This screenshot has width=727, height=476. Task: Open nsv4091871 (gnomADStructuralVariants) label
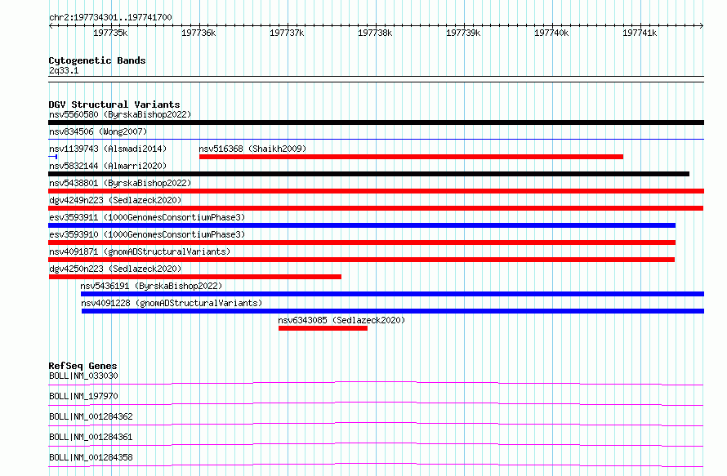click(x=140, y=251)
